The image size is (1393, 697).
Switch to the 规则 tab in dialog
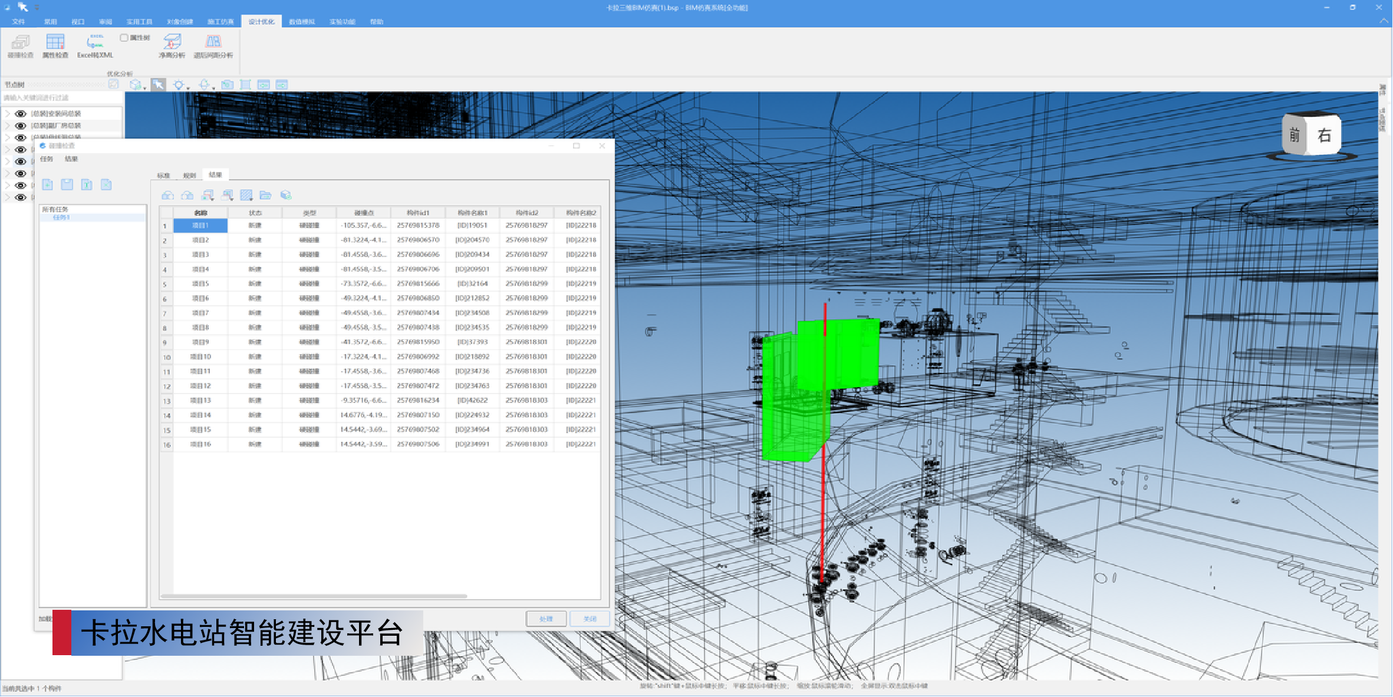[x=189, y=176]
